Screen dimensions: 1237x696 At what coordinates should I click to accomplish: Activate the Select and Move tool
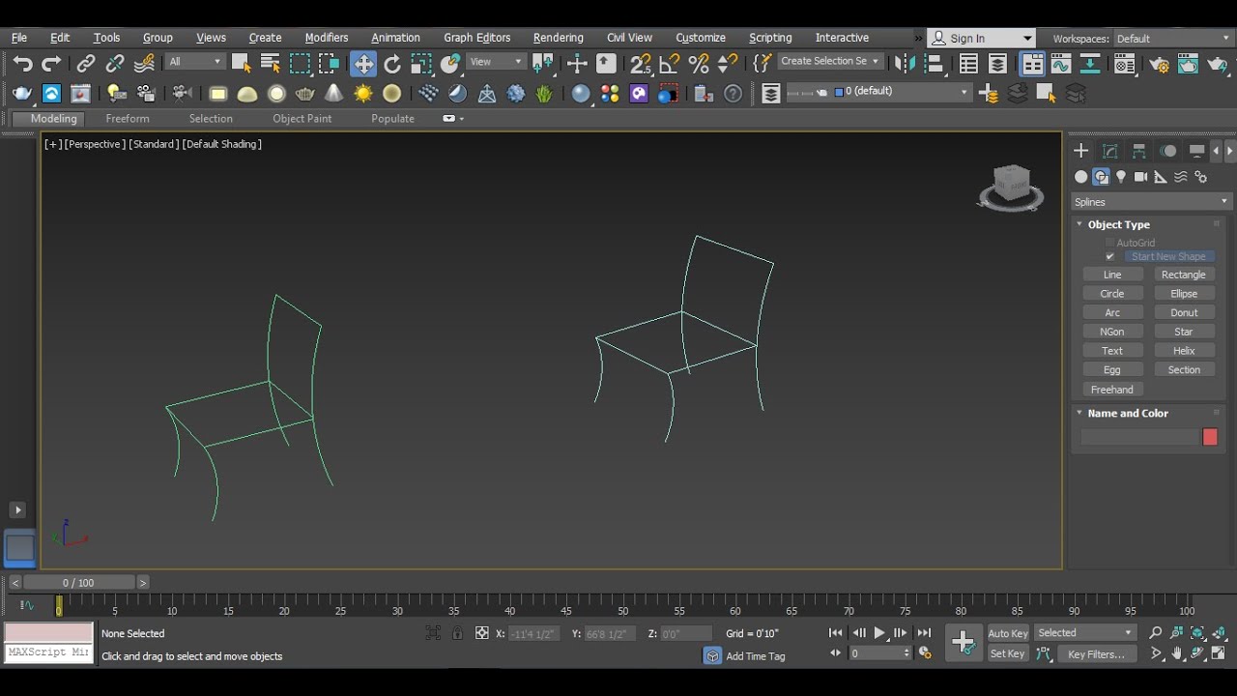(x=363, y=64)
